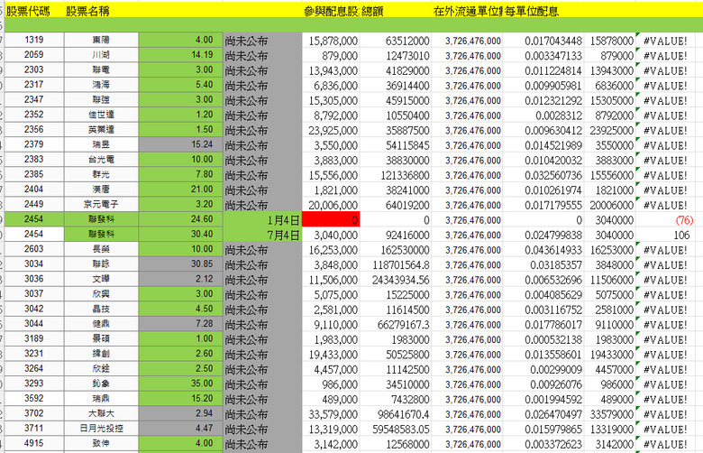Click the 35.00 cell in row 3293

point(180,383)
